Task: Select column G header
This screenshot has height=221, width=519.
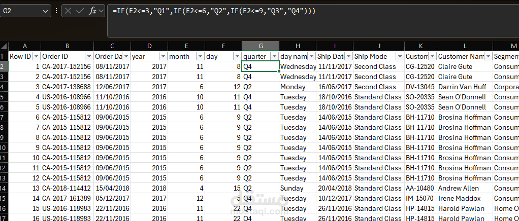Action: pos(261,46)
